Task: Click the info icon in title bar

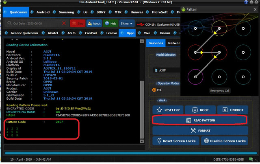Action: click(246, 2)
